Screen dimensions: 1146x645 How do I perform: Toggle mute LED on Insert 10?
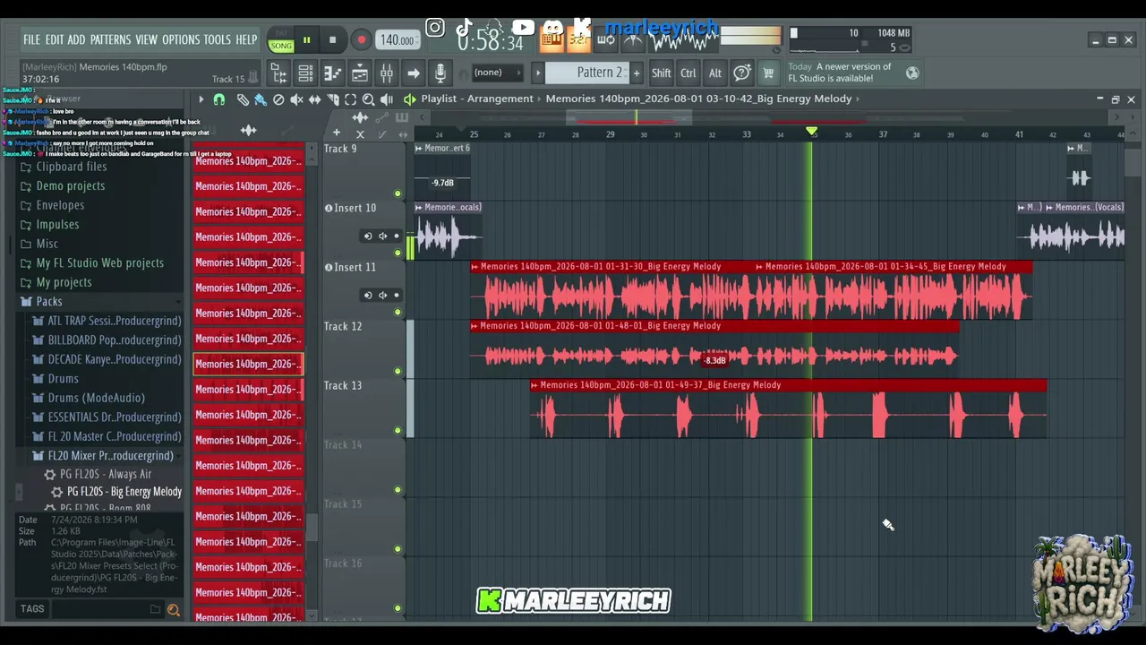click(x=398, y=253)
